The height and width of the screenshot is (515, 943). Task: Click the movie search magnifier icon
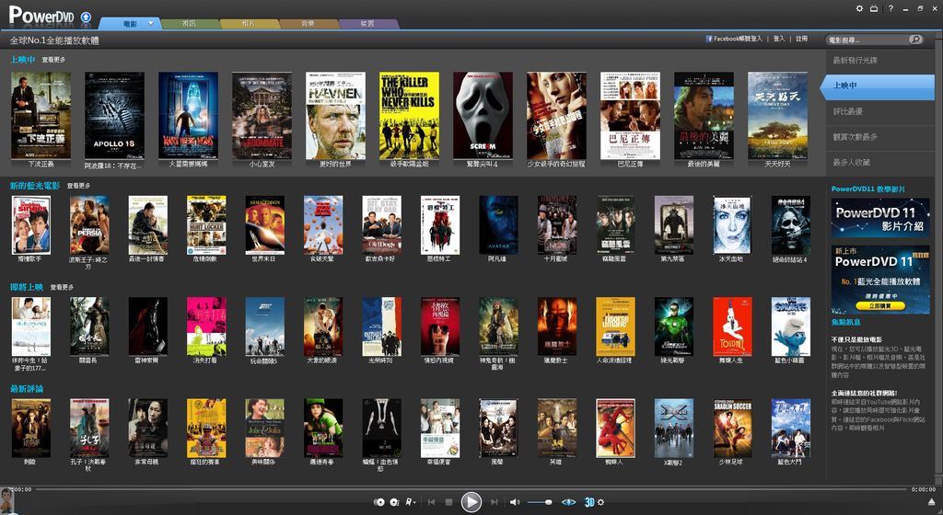(915, 40)
